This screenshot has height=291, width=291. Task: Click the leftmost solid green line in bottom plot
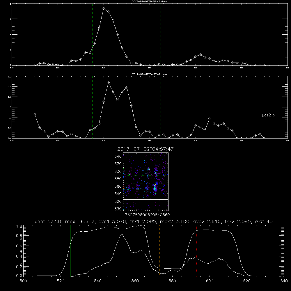click(70, 251)
